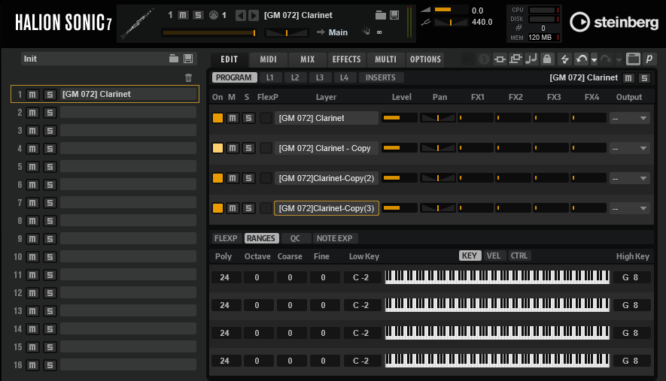Viewport: 666px width, 381px height.
Task: Adjust header program level slider
Action: point(209,32)
